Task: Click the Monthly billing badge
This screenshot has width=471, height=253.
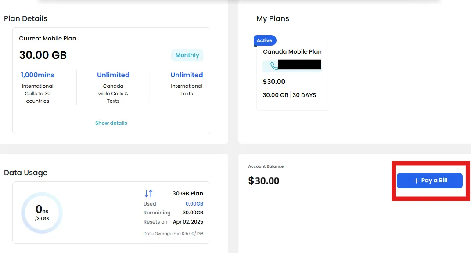Action: pos(187,55)
